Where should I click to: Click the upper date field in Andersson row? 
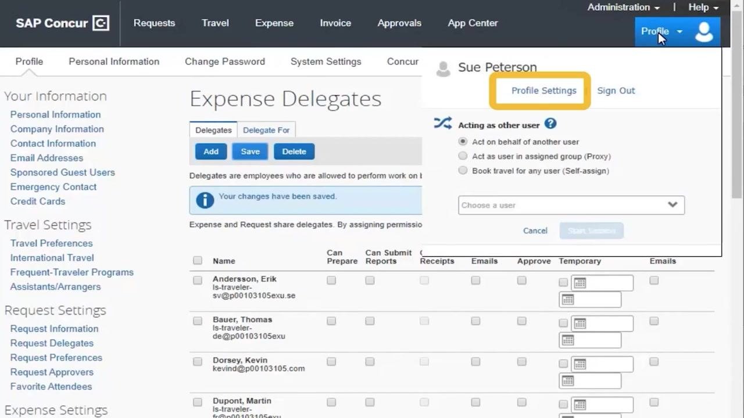click(x=602, y=283)
